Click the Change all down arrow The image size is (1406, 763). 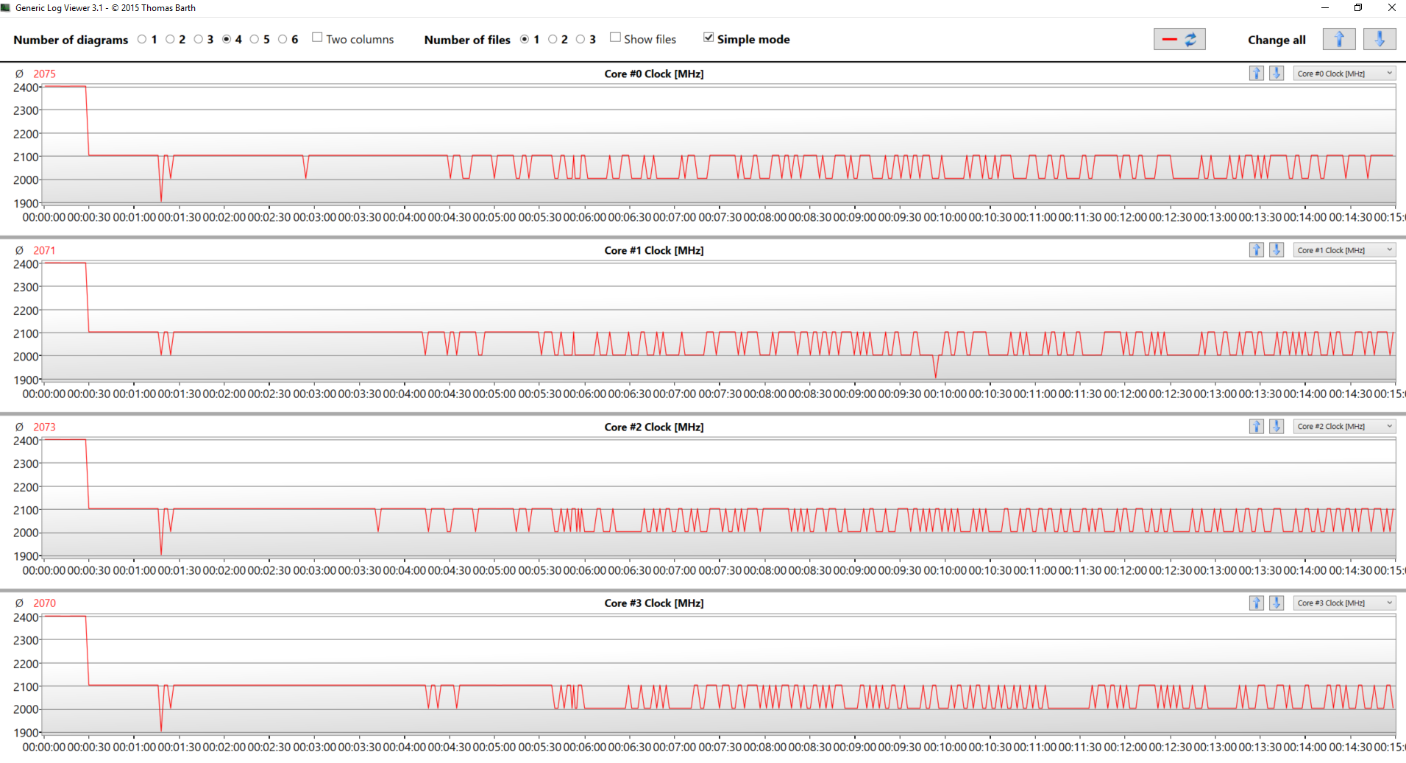pyautogui.click(x=1379, y=39)
